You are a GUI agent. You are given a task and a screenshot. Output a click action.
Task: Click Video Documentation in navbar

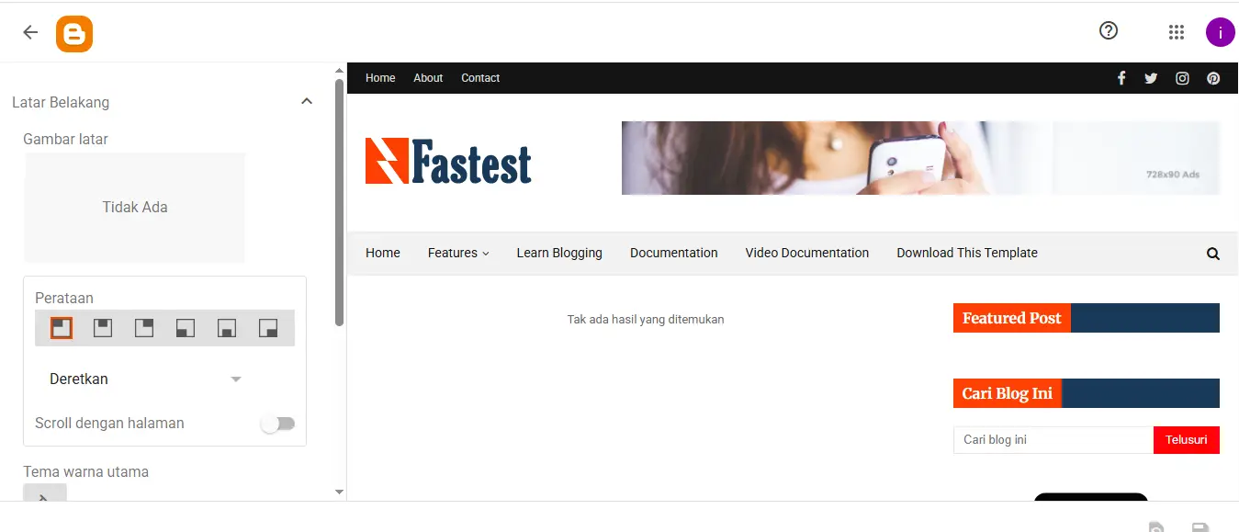click(x=806, y=253)
